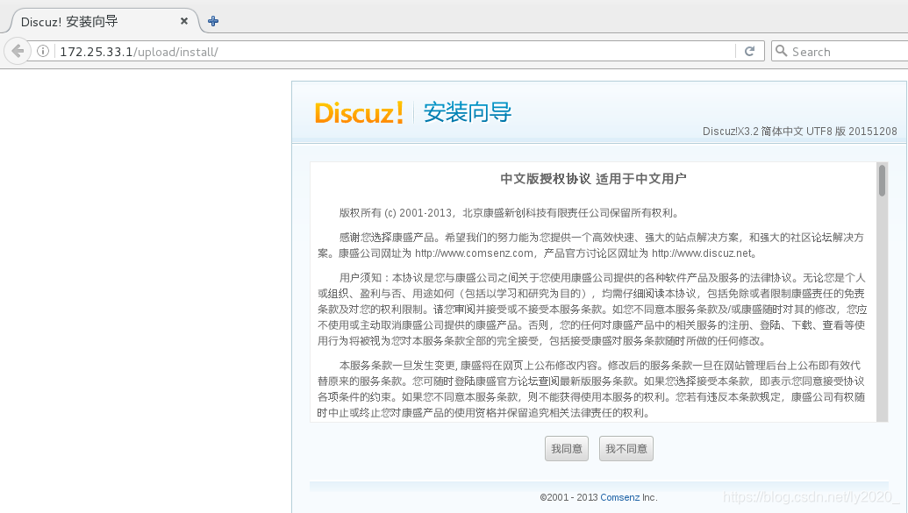Click the search magnifier icon
This screenshot has width=908, height=513.
pos(781,51)
